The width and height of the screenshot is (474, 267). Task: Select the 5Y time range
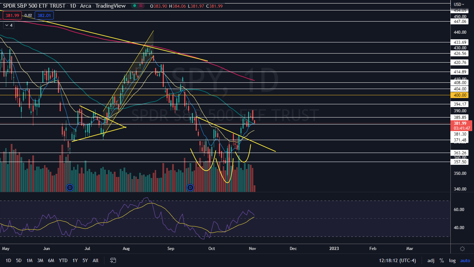(x=85, y=260)
